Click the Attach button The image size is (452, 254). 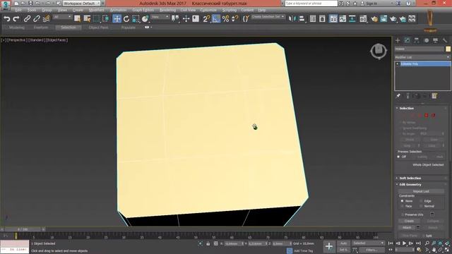tap(407, 227)
